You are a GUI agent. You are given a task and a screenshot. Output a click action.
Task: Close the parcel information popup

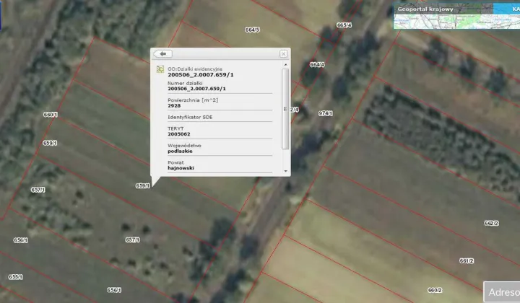click(x=283, y=53)
